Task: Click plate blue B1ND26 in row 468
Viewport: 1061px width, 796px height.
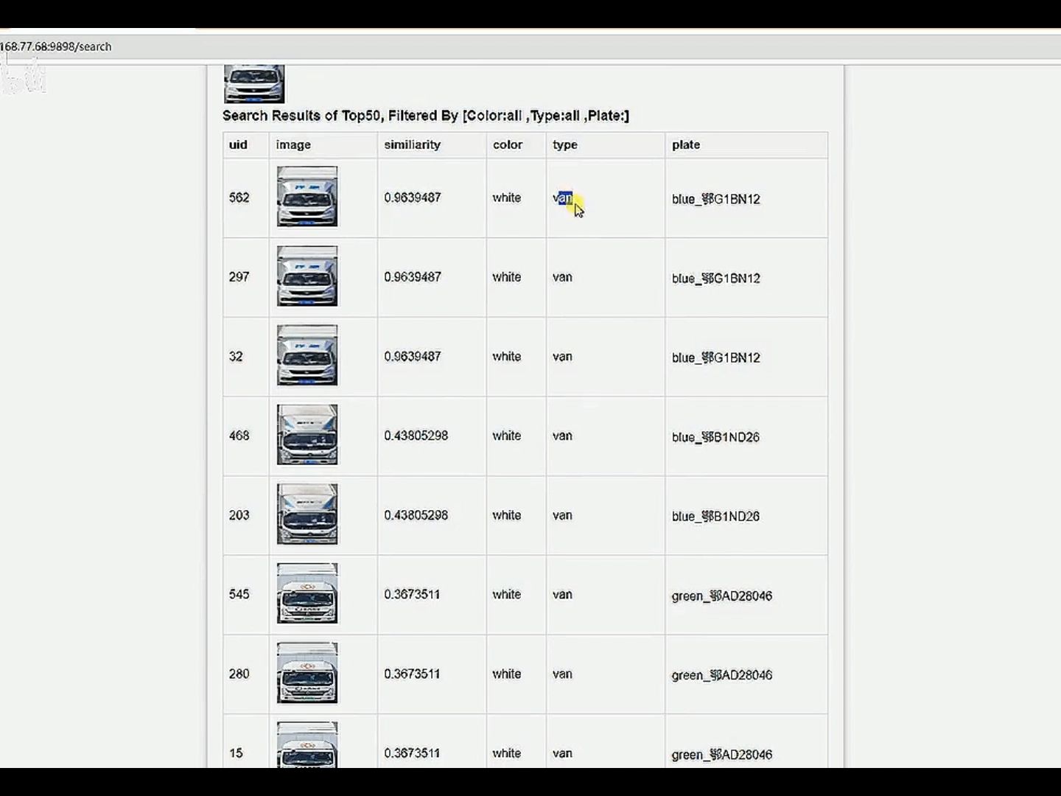Action: (715, 437)
